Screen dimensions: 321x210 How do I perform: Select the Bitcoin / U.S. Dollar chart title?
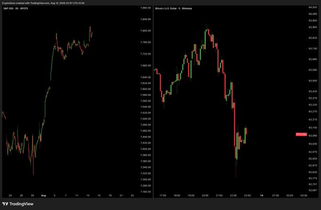[174, 8]
